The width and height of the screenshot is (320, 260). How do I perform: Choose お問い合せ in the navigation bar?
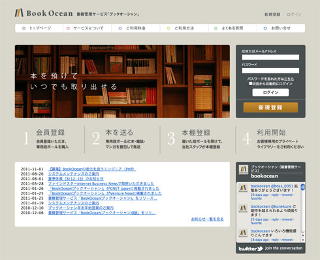click(x=281, y=28)
